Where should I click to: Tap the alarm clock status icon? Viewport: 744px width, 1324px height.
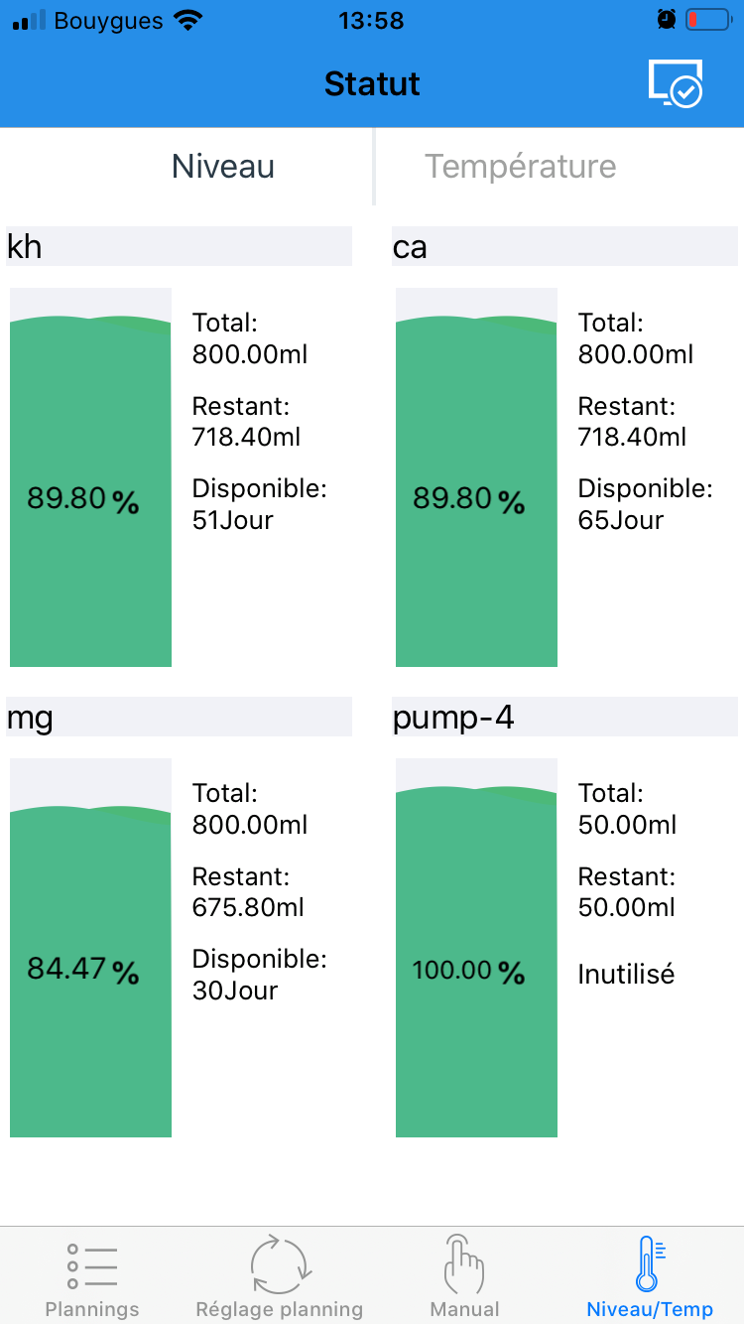pos(667,20)
